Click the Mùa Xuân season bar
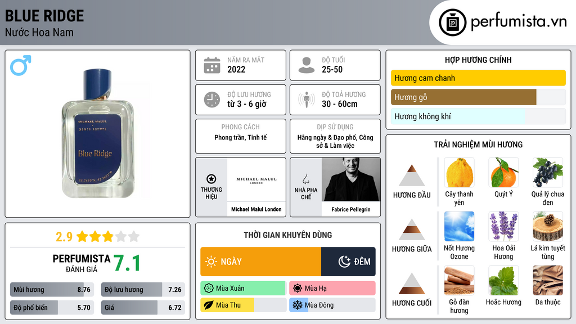The height and width of the screenshot is (324, 576). coord(244,289)
